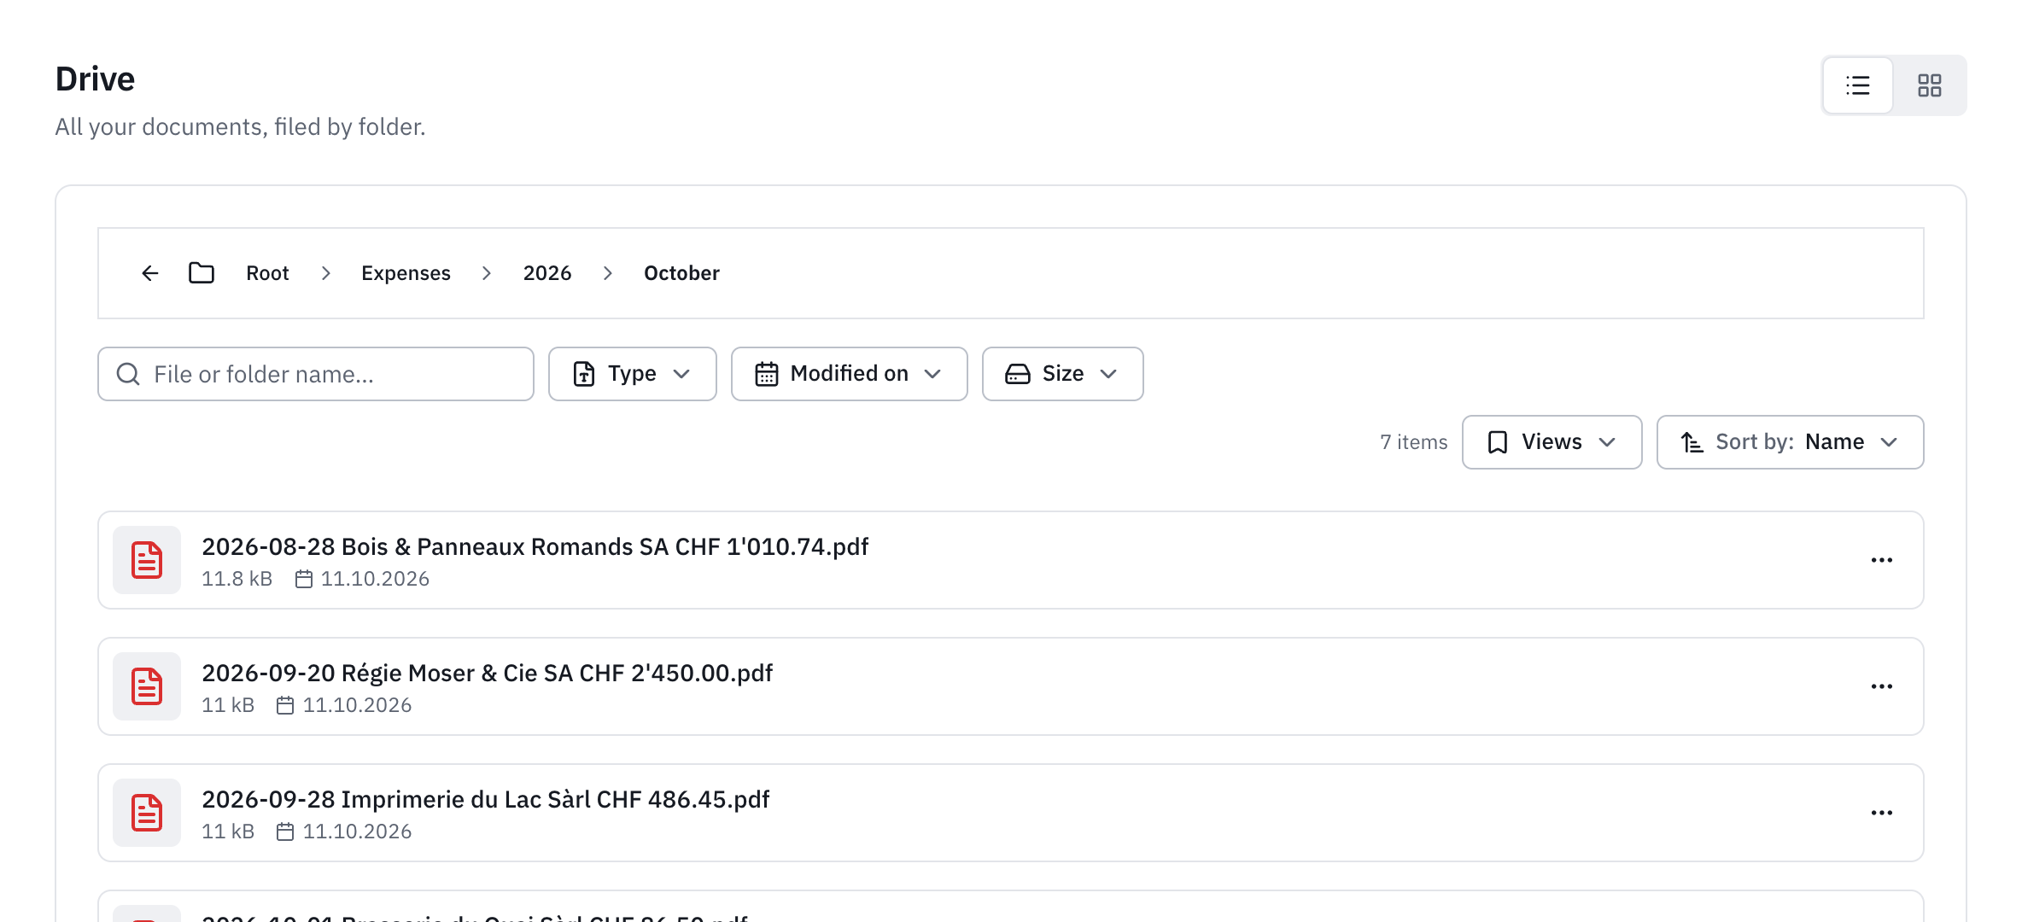The width and height of the screenshot is (2022, 922).
Task: Click the calendar icon in Modified on filter
Action: [x=767, y=374]
